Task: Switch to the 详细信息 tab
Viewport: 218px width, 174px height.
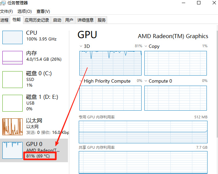Action: (85, 20)
